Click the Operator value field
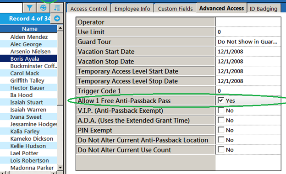286x174 pixels. pyautogui.click(x=248, y=22)
